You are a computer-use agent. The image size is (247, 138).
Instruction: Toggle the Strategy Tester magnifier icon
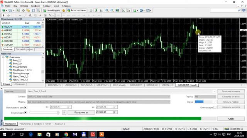tap(38, 10)
